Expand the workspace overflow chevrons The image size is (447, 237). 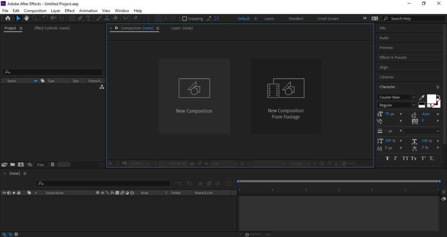coord(364,18)
